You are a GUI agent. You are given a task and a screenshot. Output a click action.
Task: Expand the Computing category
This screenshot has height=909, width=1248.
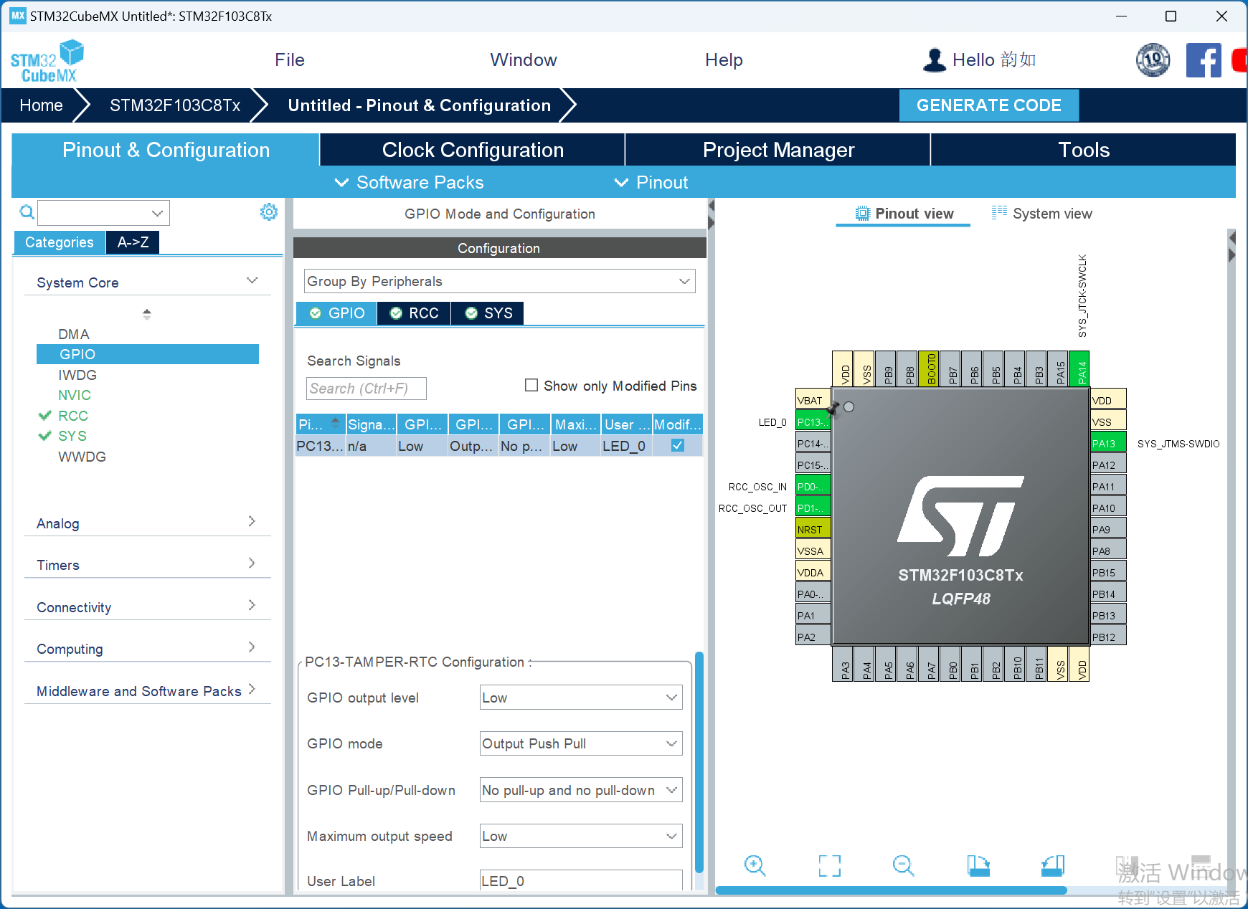[x=147, y=648]
